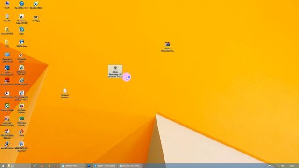Select the Camtasia Studio shortcut
The width and height of the screenshot is (299, 168).
(x=7, y=108)
